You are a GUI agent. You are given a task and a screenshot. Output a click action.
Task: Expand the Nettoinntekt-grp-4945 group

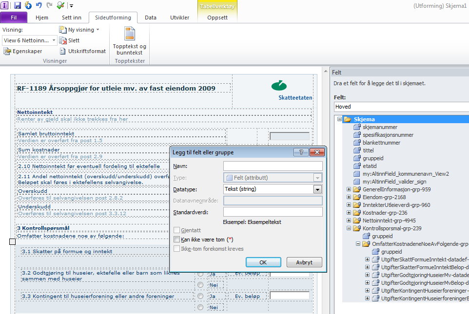[349, 220]
